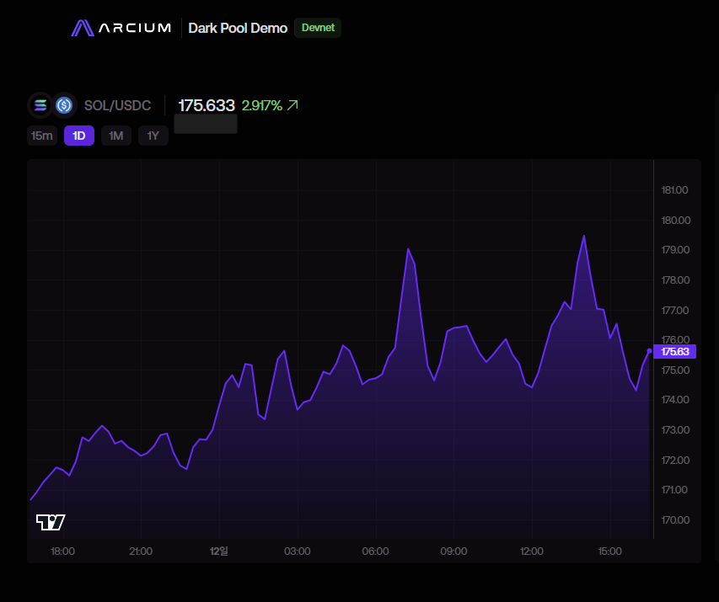The width and height of the screenshot is (719, 602).
Task: Click the 181.00 price axis label
Action: (x=674, y=190)
